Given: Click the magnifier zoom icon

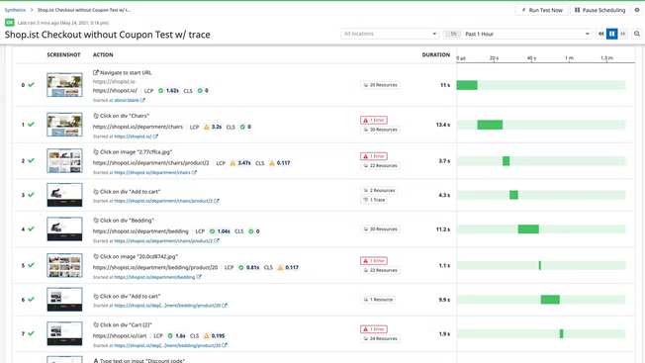Looking at the screenshot, I should click(x=637, y=34).
